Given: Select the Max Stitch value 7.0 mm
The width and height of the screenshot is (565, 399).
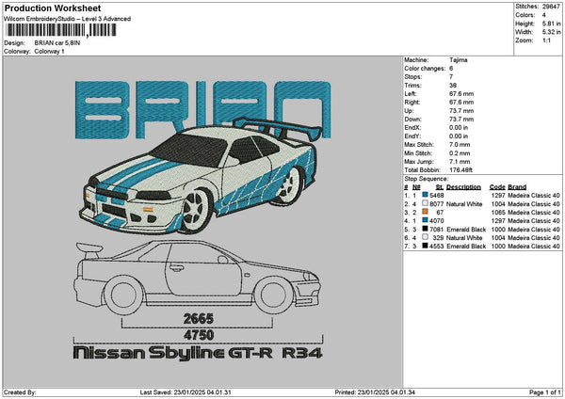Looking at the screenshot, I should tap(460, 145).
